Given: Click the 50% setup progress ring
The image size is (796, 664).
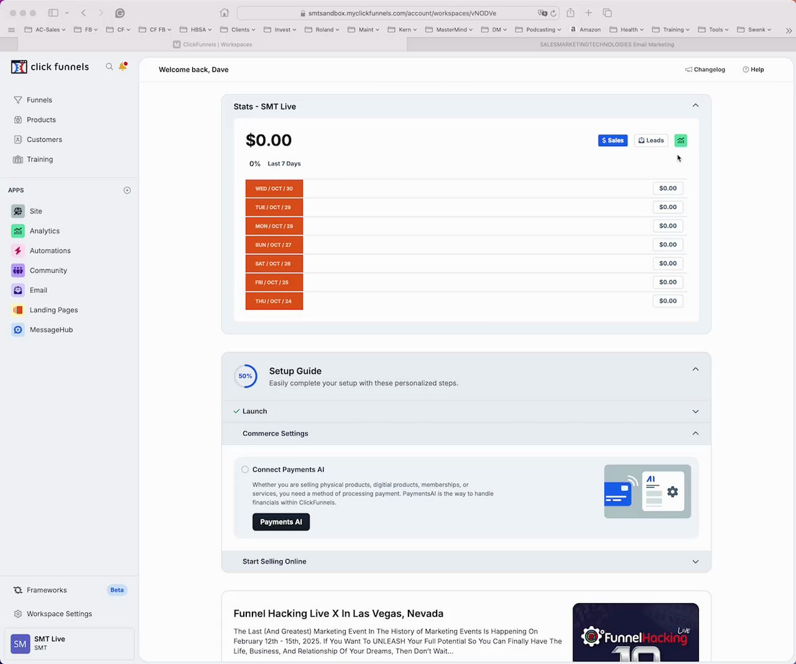Looking at the screenshot, I should coord(245,376).
